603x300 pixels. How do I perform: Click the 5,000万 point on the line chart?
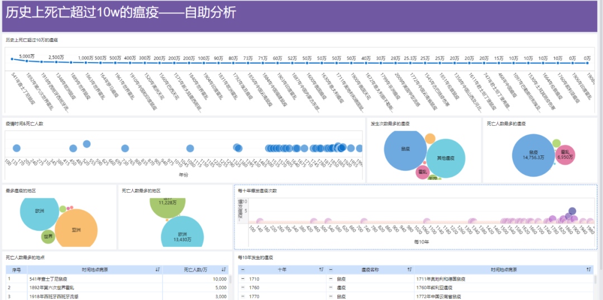[27, 61]
